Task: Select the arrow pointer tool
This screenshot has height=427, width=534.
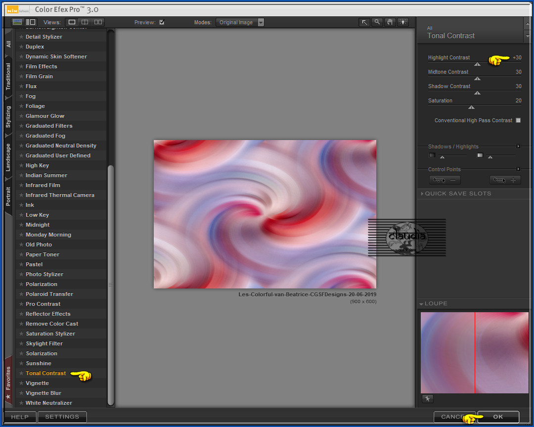Action: [x=364, y=22]
